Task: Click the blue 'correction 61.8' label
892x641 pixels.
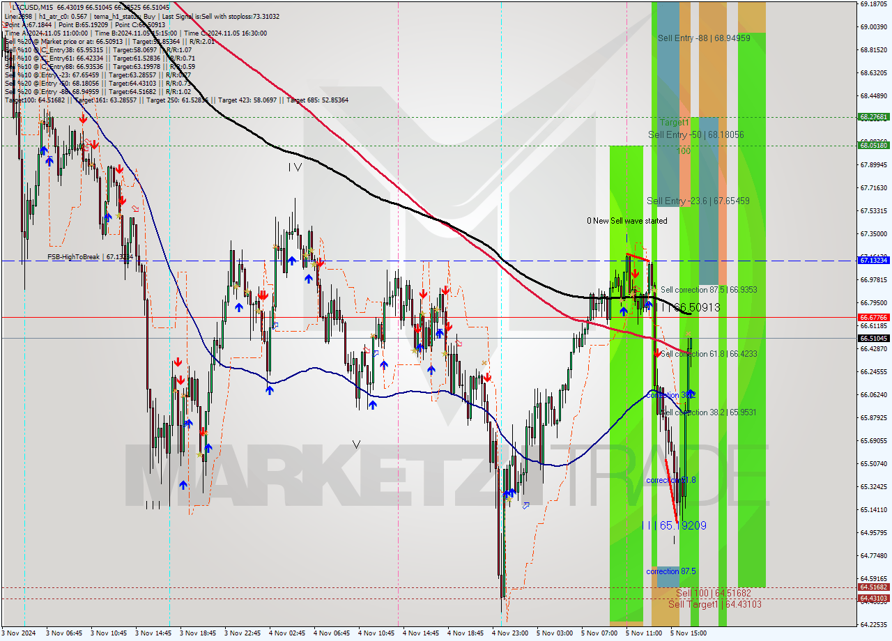Action: point(671,480)
